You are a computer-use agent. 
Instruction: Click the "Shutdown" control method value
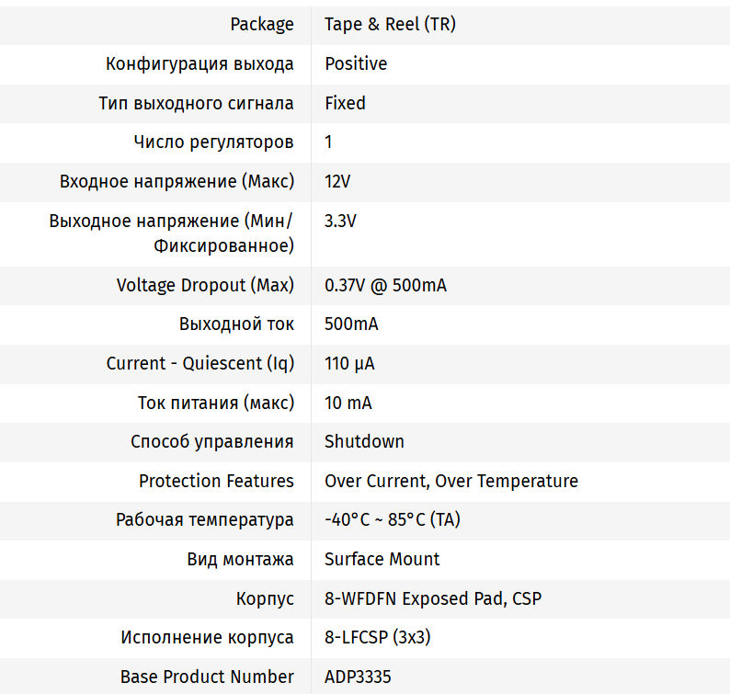[x=364, y=442]
